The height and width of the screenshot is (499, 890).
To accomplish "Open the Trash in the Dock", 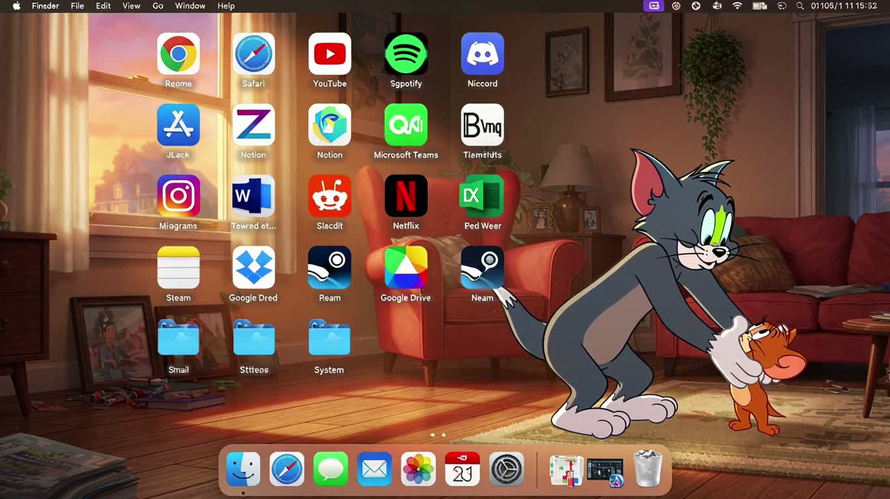I will (648, 468).
